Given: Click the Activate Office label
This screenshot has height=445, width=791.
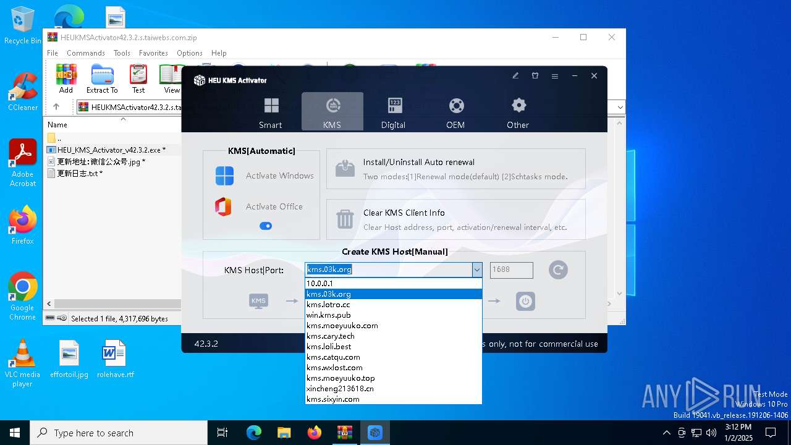Looking at the screenshot, I should (x=274, y=206).
